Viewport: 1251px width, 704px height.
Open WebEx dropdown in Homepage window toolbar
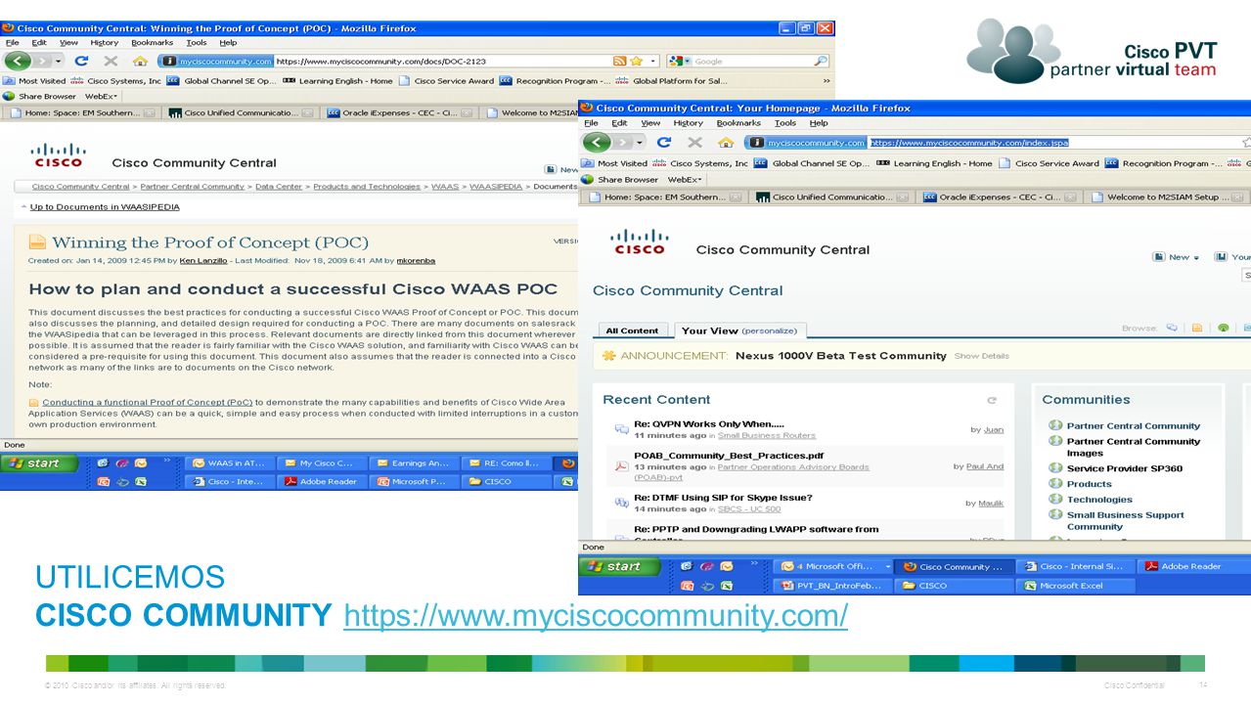click(684, 180)
